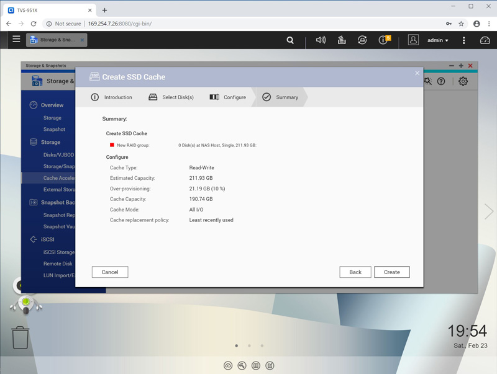Open the more options vertical dots in QTS bar
Screen dimensions: 497x374
click(463, 40)
